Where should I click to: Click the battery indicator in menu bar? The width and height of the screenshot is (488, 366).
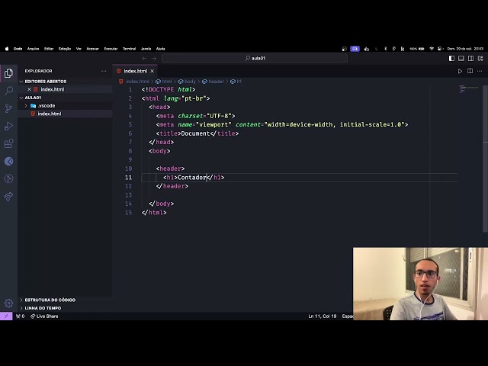coord(417,49)
